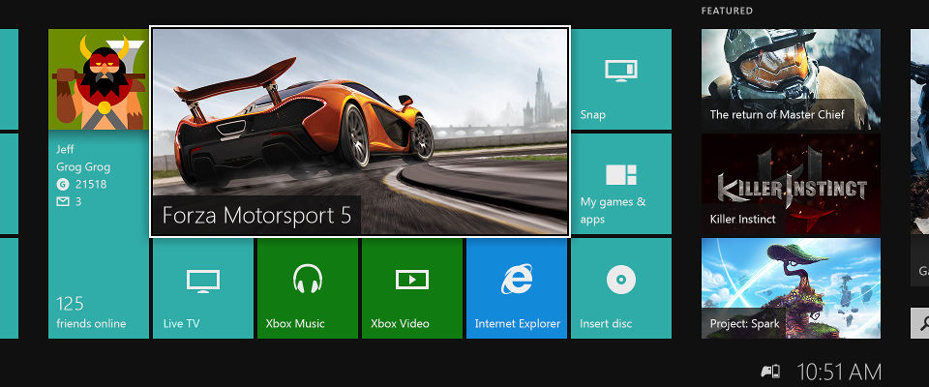929x387 pixels.
Task: Click the My games & apps label
Action: (613, 210)
